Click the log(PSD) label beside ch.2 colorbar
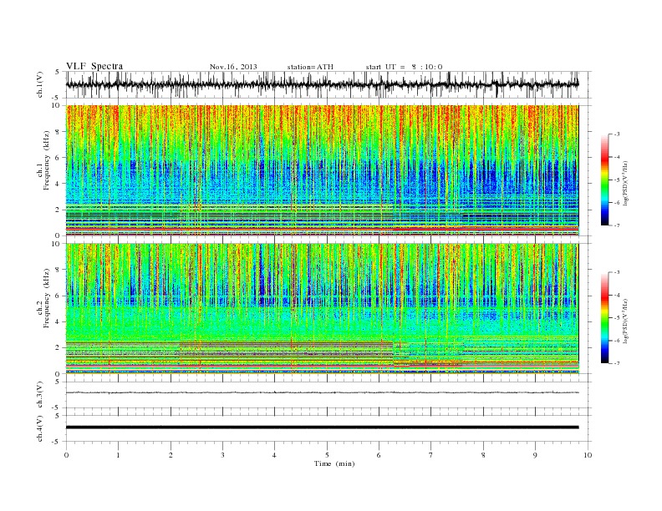662x511 pixels. click(625, 321)
